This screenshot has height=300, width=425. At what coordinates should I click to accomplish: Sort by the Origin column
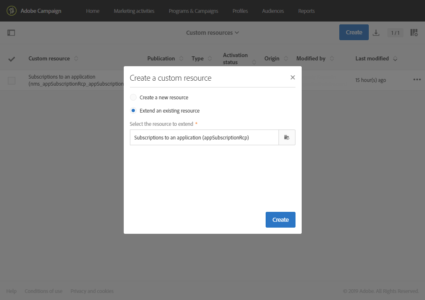click(286, 58)
